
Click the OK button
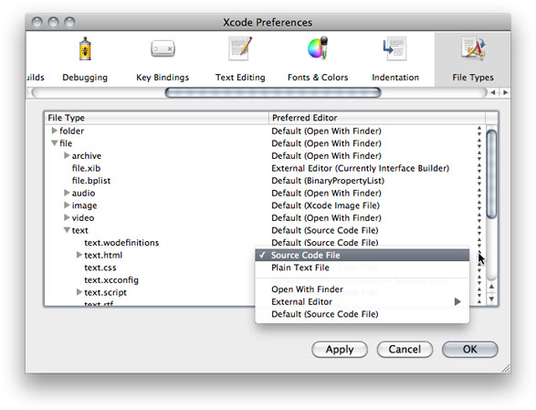[x=470, y=349]
